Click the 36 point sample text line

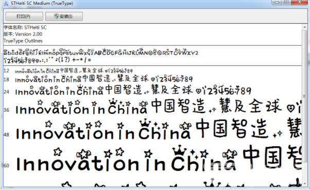[158, 107]
